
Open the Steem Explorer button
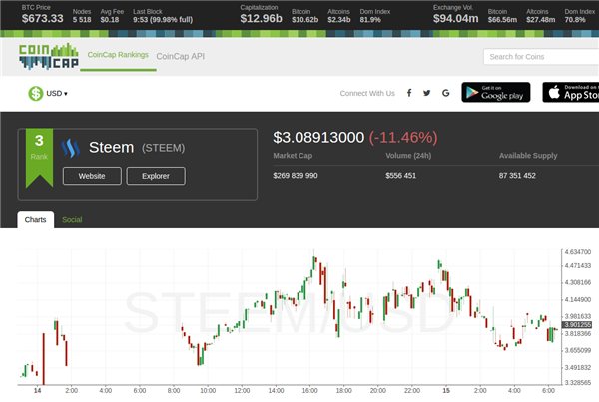tap(156, 176)
